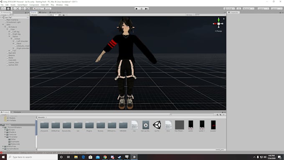Collapse the Armature node in Hierarchy

click(x=5, y=27)
